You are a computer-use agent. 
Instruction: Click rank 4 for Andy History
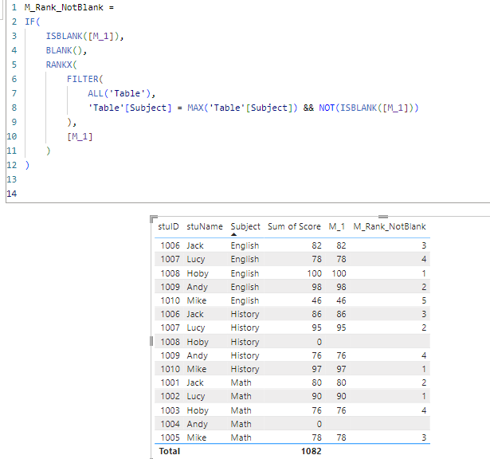(424, 355)
